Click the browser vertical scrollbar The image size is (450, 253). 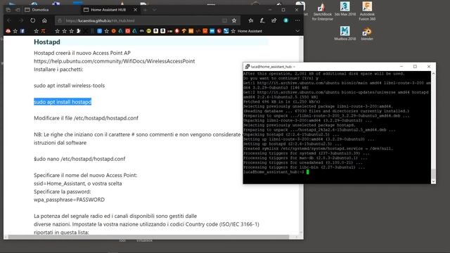301,135
